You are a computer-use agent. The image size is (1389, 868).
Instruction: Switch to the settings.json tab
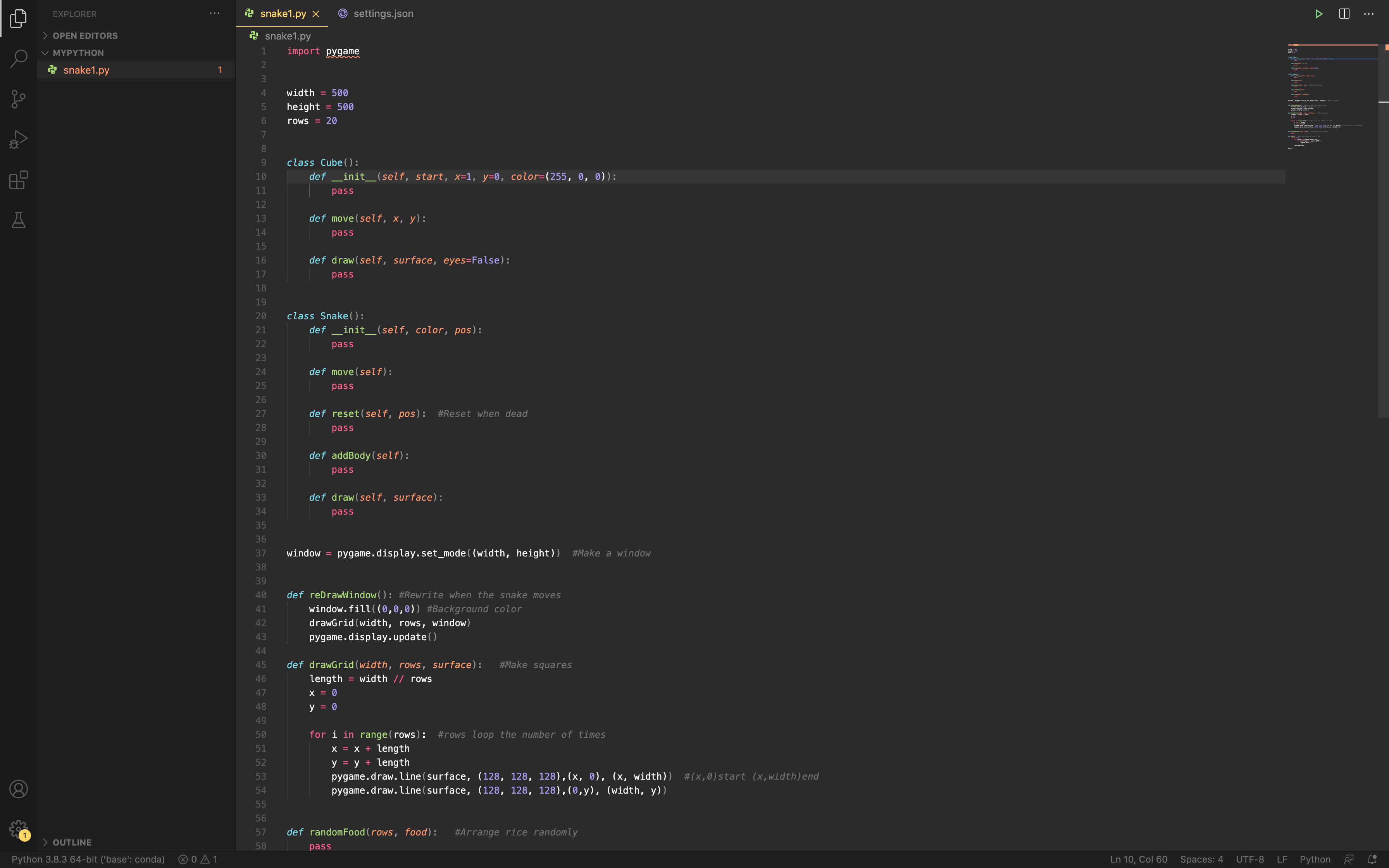[x=383, y=13]
